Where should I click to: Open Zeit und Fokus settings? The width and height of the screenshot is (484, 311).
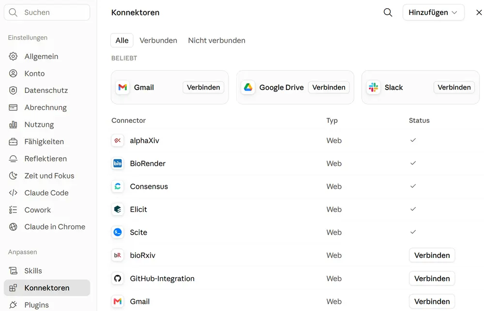(47, 176)
